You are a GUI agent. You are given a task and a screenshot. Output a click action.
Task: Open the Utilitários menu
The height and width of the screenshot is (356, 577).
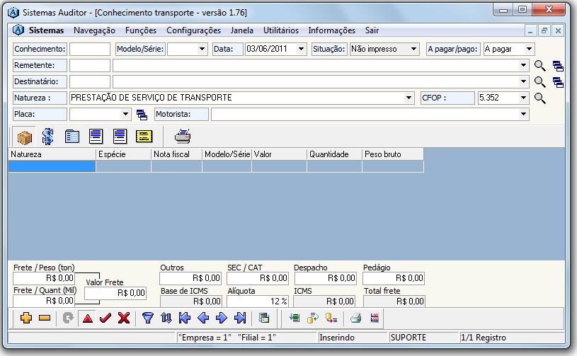click(x=281, y=30)
